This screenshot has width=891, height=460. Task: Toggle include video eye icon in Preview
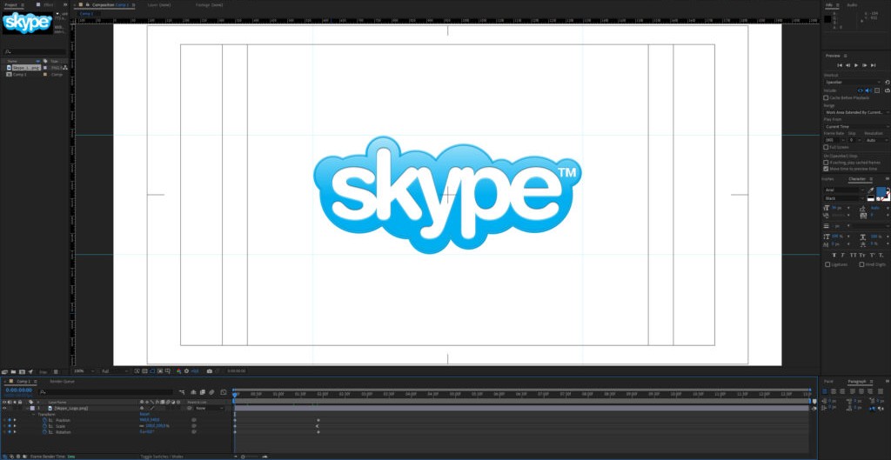(861, 90)
